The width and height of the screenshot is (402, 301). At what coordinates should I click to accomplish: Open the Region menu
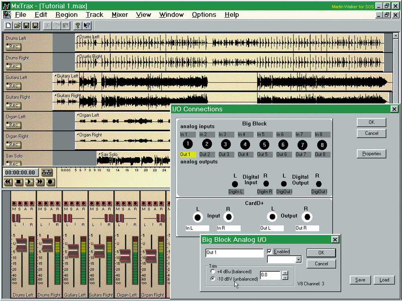tap(67, 14)
